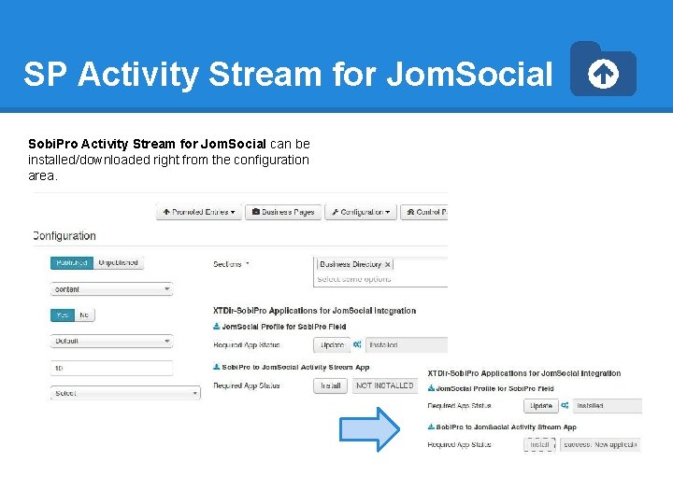Click the arrow icon on Promoted Entries

click(x=166, y=212)
